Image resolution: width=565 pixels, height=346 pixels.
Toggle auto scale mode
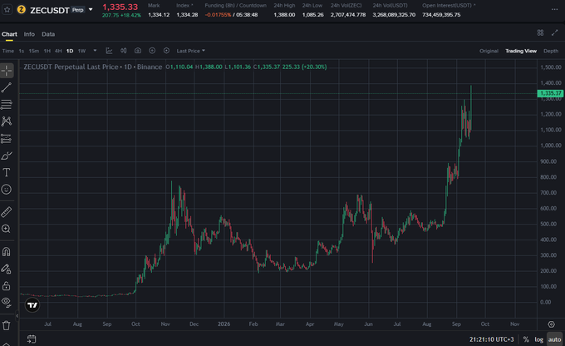554,339
